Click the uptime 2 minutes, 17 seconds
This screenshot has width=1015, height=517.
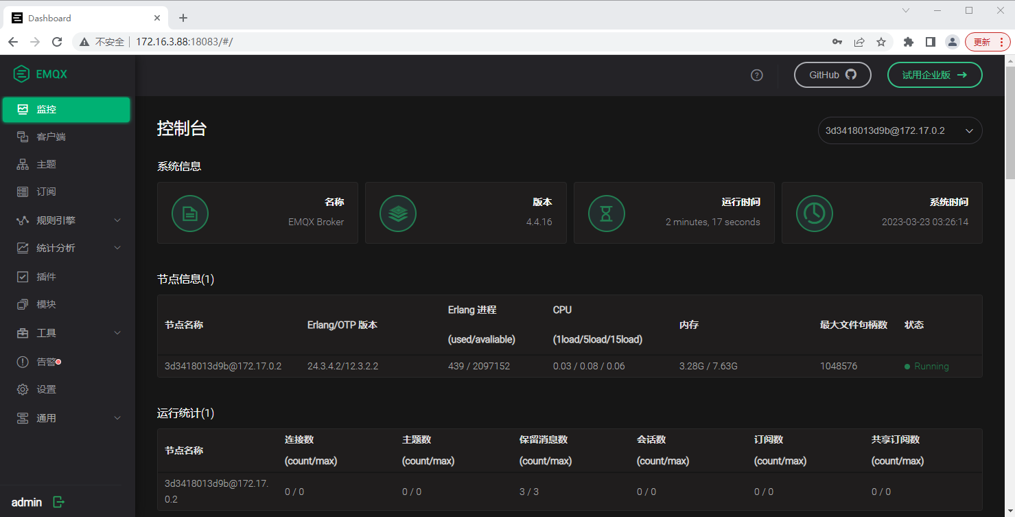point(713,222)
